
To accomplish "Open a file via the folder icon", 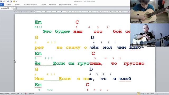I will (x=14, y=1).
